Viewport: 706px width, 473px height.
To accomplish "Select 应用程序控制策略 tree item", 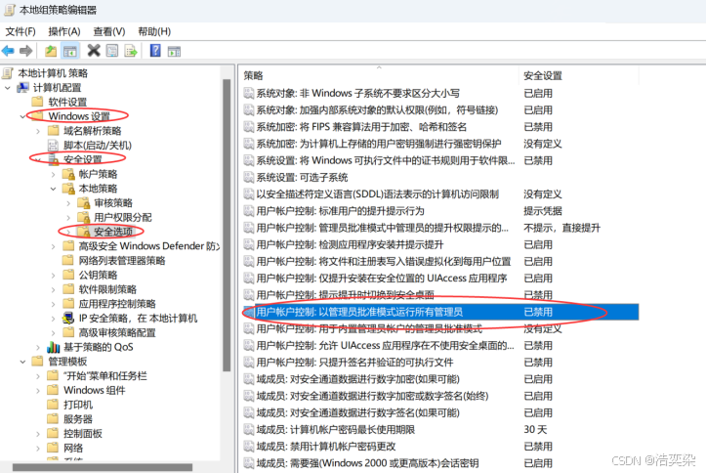I will pos(117,304).
